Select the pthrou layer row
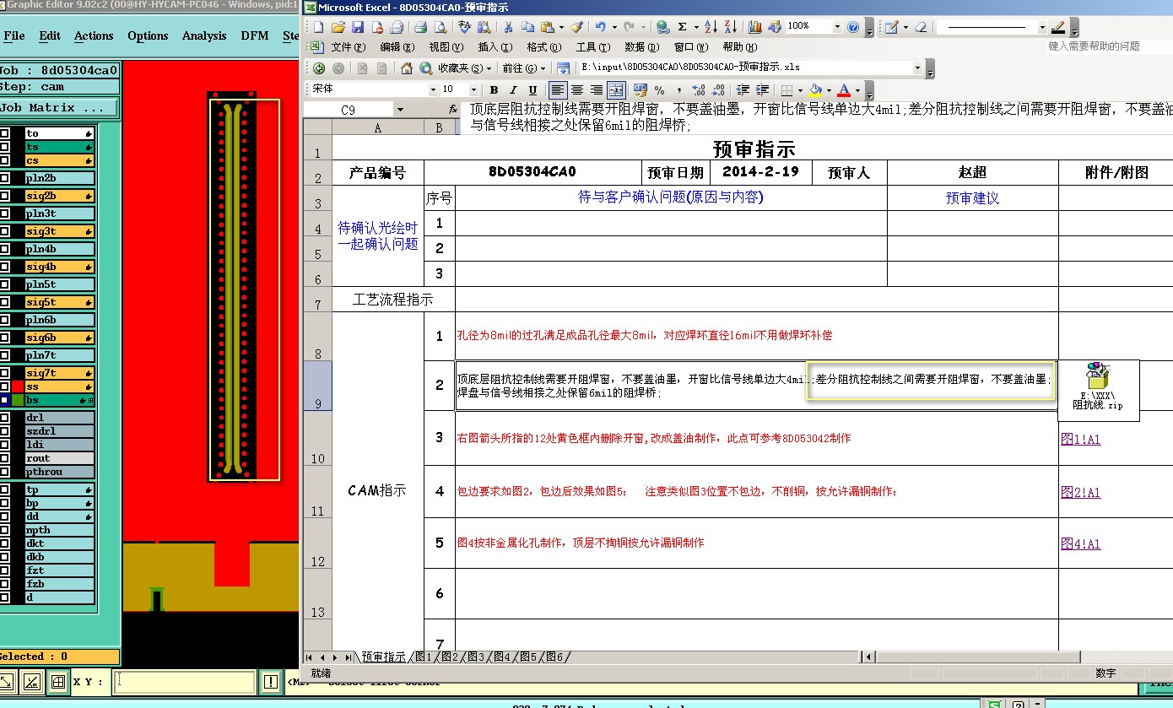The height and width of the screenshot is (708, 1173). 59,472
